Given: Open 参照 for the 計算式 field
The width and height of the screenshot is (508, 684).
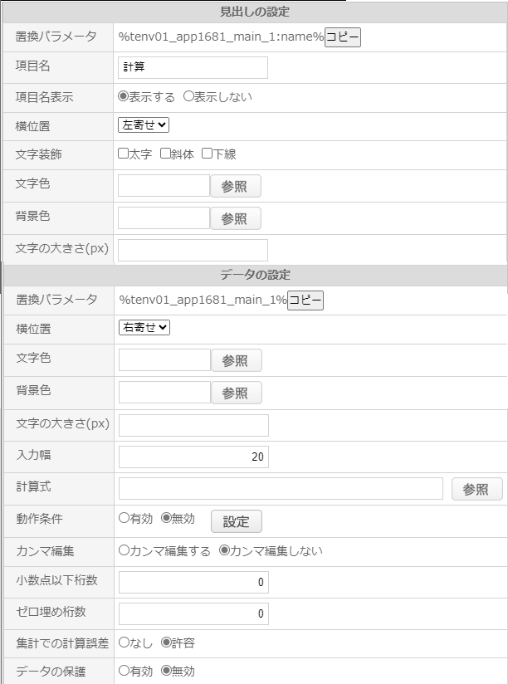Looking at the screenshot, I should (477, 489).
